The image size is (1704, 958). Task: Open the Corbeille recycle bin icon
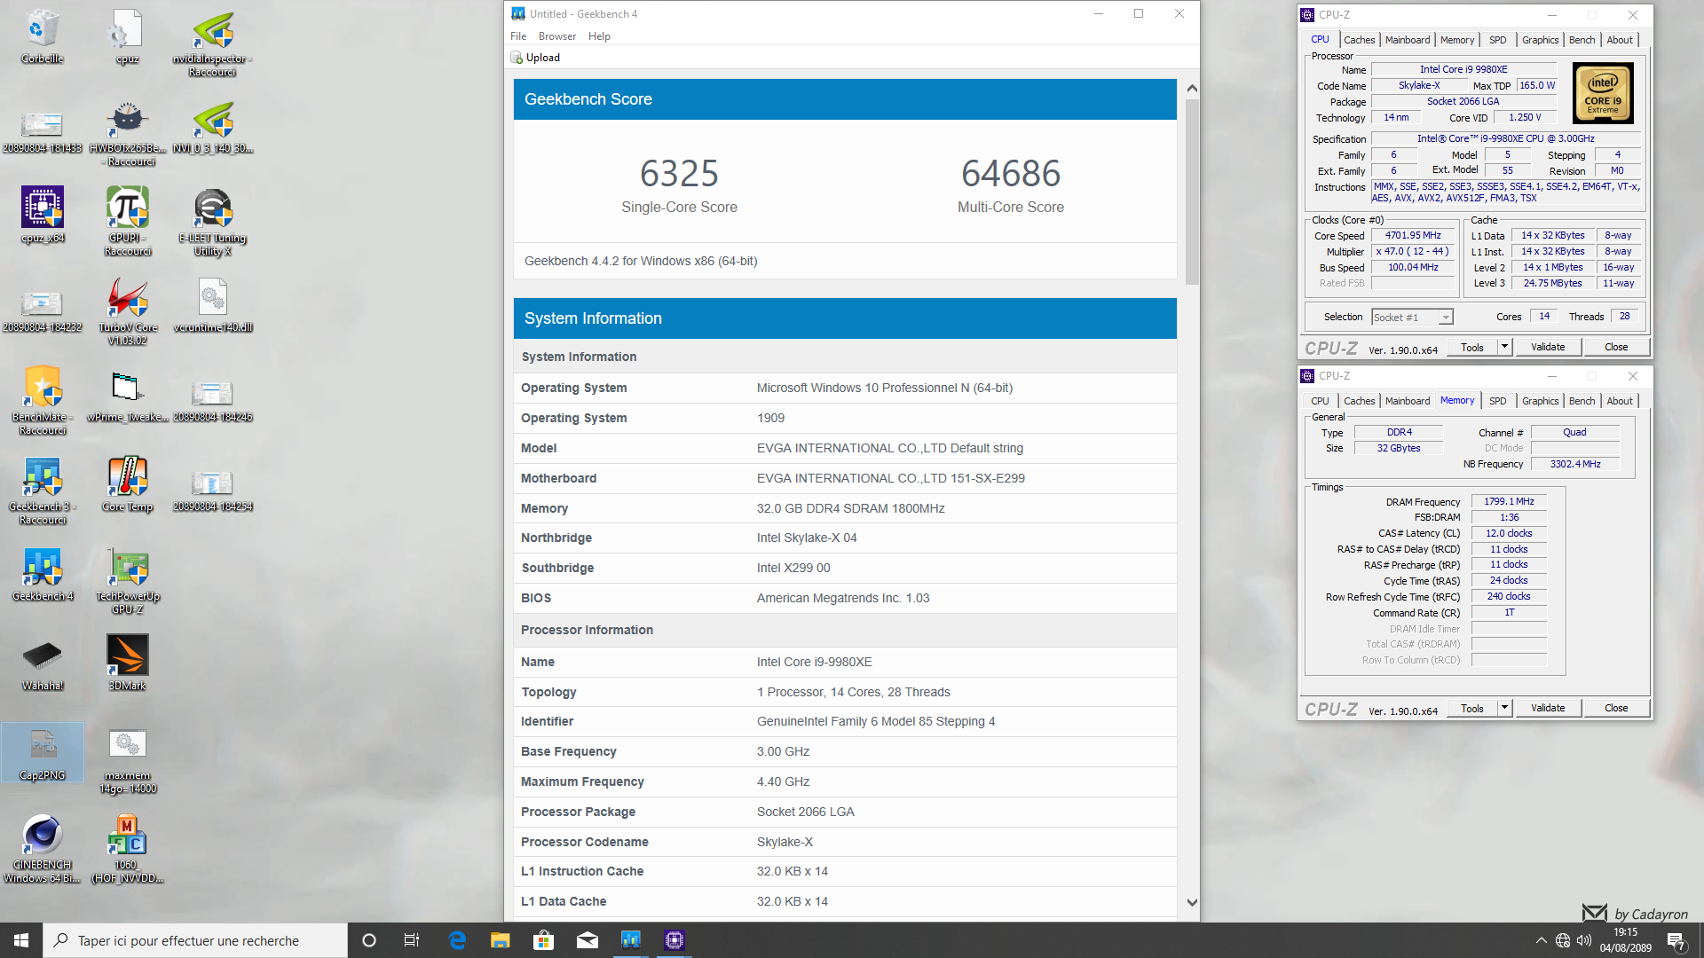click(43, 36)
